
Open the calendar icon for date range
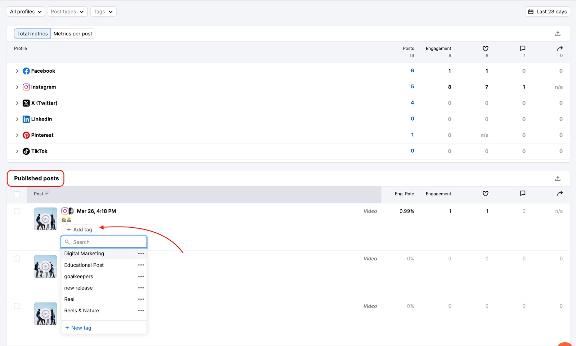click(530, 11)
